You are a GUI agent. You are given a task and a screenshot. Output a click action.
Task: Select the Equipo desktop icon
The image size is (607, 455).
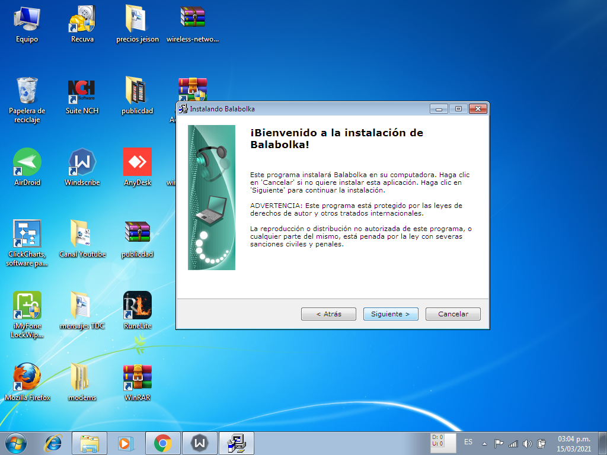[27, 24]
